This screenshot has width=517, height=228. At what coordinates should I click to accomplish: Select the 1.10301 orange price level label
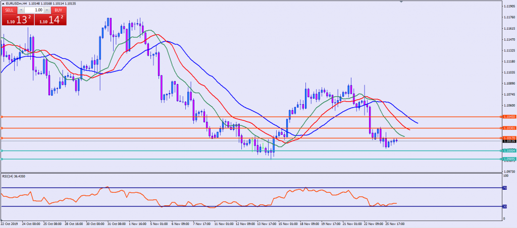pos(508,128)
